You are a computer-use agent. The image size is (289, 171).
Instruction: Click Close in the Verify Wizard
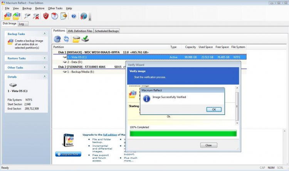coord(208,145)
